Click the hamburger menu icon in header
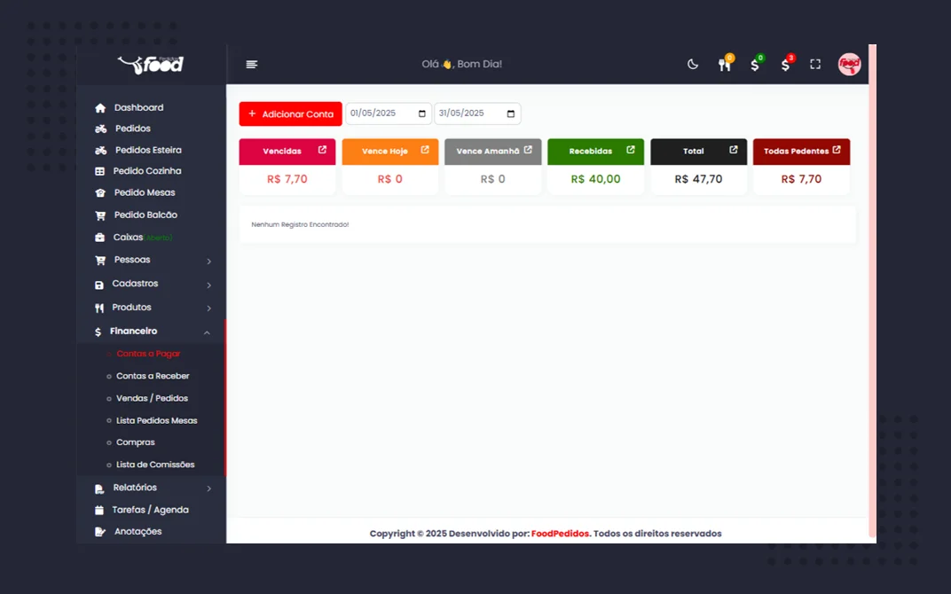The width and height of the screenshot is (951, 594). pyautogui.click(x=252, y=64)
